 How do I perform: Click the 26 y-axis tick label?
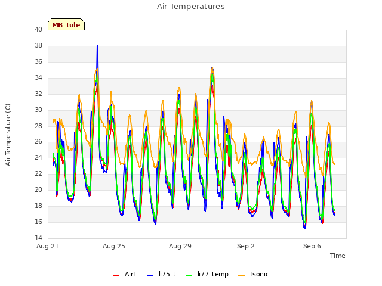click(x=38, y=141)
